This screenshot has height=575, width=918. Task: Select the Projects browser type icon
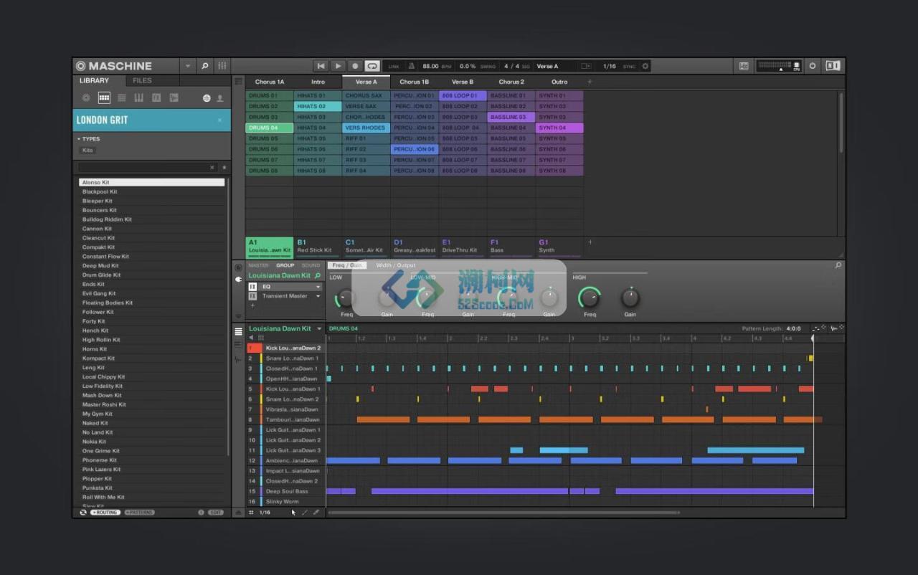86,98
